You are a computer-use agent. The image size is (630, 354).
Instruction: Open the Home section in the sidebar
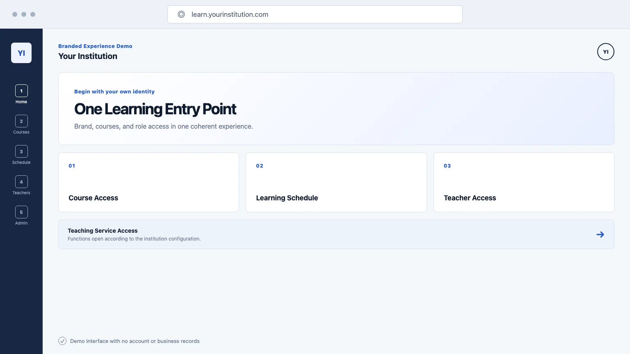(x=21, y=95)
